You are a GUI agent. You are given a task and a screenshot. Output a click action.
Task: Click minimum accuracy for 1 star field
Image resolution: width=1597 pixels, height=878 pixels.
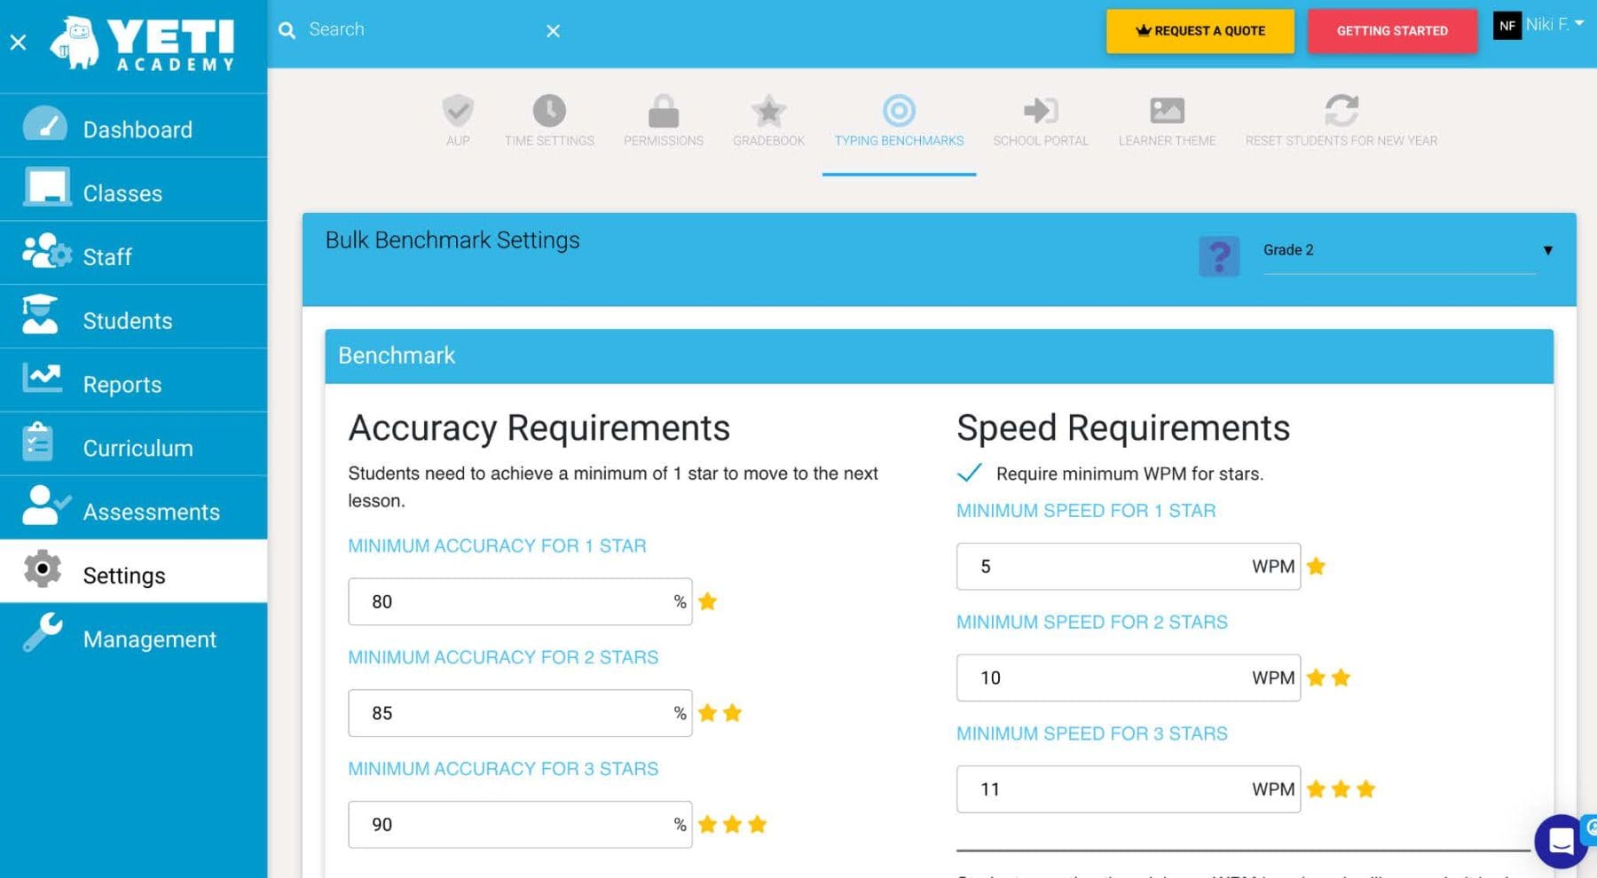pyautogui.click(x=520, y=601)
